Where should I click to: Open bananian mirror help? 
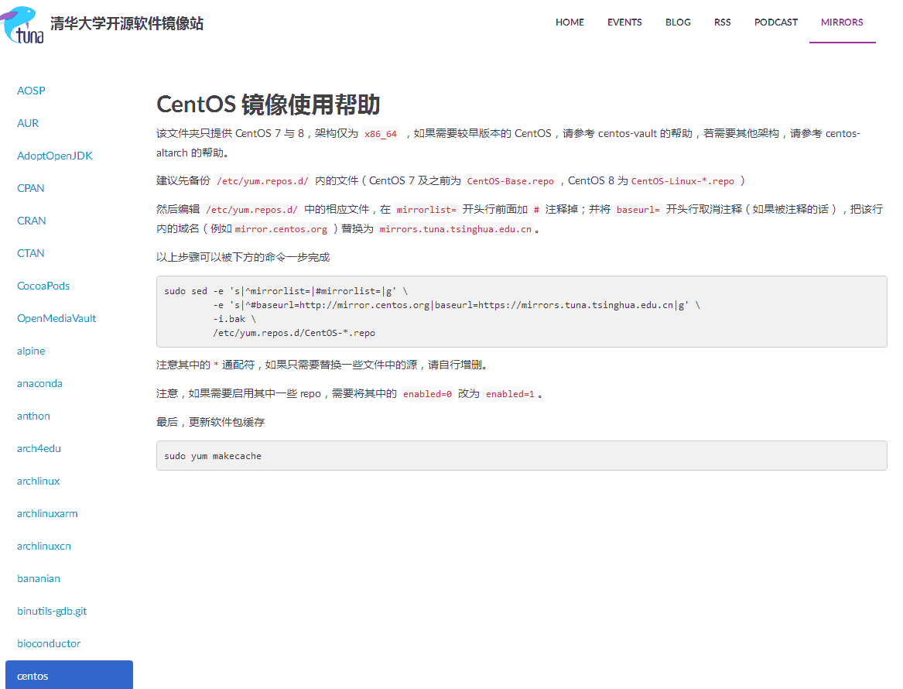point(39,579)
